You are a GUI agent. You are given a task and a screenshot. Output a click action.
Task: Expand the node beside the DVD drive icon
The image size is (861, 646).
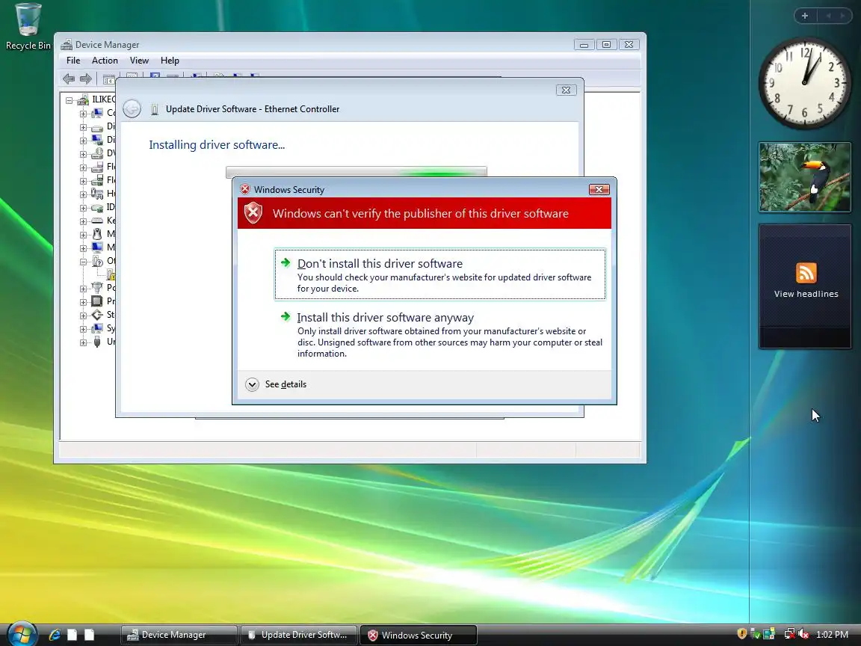(83, 154)
